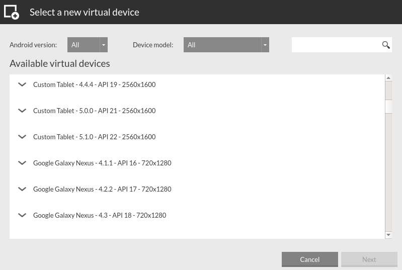Screen dimensions: 402x270
Task: Click inside the device search field
Action: coord(336,45)
